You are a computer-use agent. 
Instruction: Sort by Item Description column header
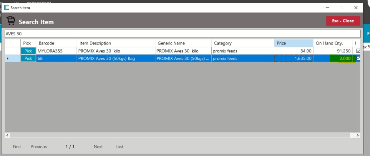116,43
